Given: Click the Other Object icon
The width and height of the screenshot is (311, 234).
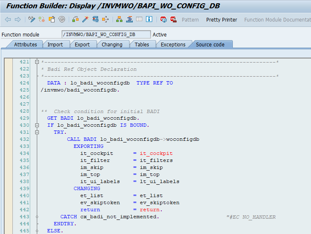Looking at the screenshot, I should point(52,19).
